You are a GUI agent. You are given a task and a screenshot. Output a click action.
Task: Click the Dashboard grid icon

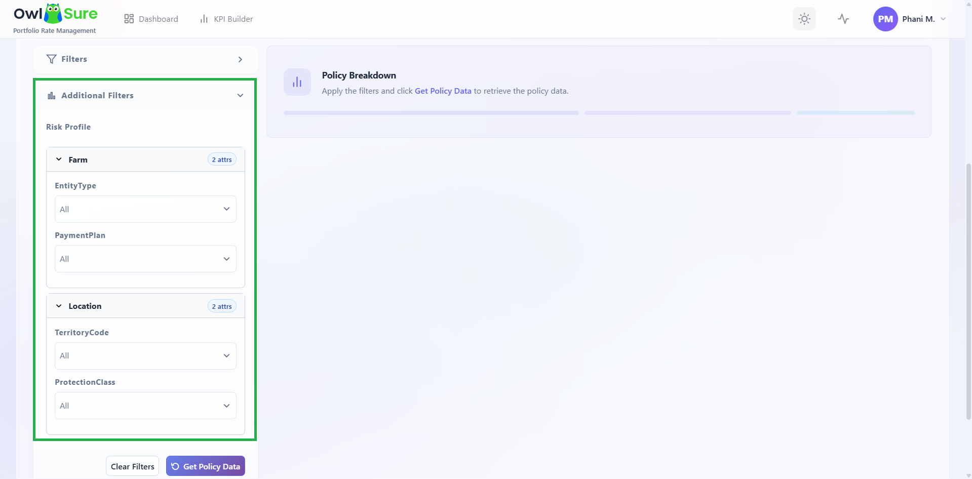[129, 19]
